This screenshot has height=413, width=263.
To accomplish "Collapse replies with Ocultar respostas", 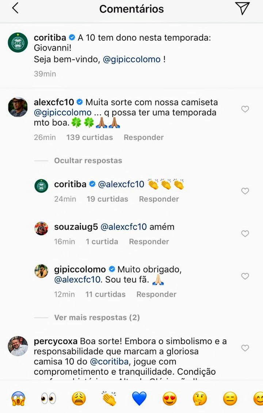I will 88,160.
